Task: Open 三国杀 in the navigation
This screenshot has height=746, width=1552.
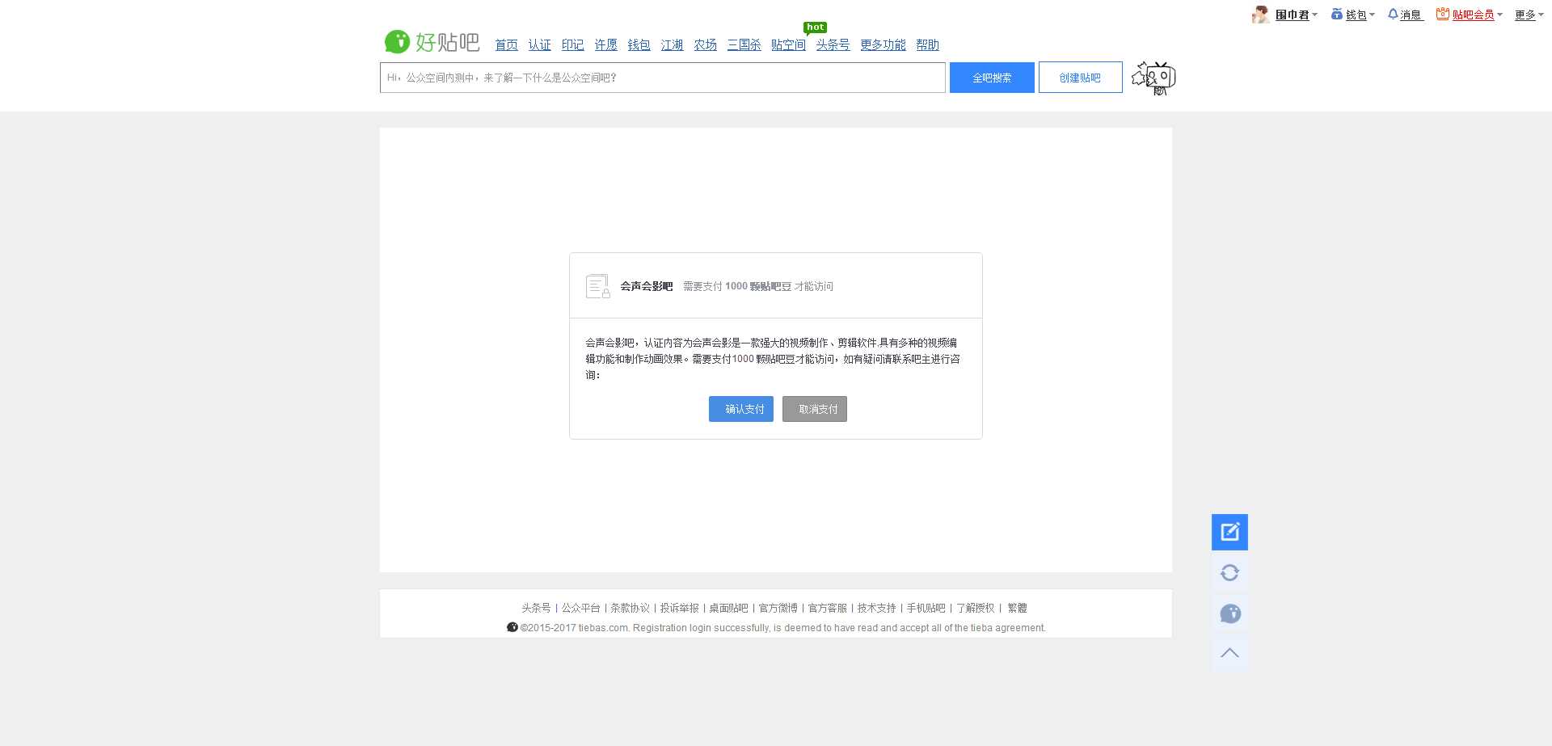Action: point(744,44)
